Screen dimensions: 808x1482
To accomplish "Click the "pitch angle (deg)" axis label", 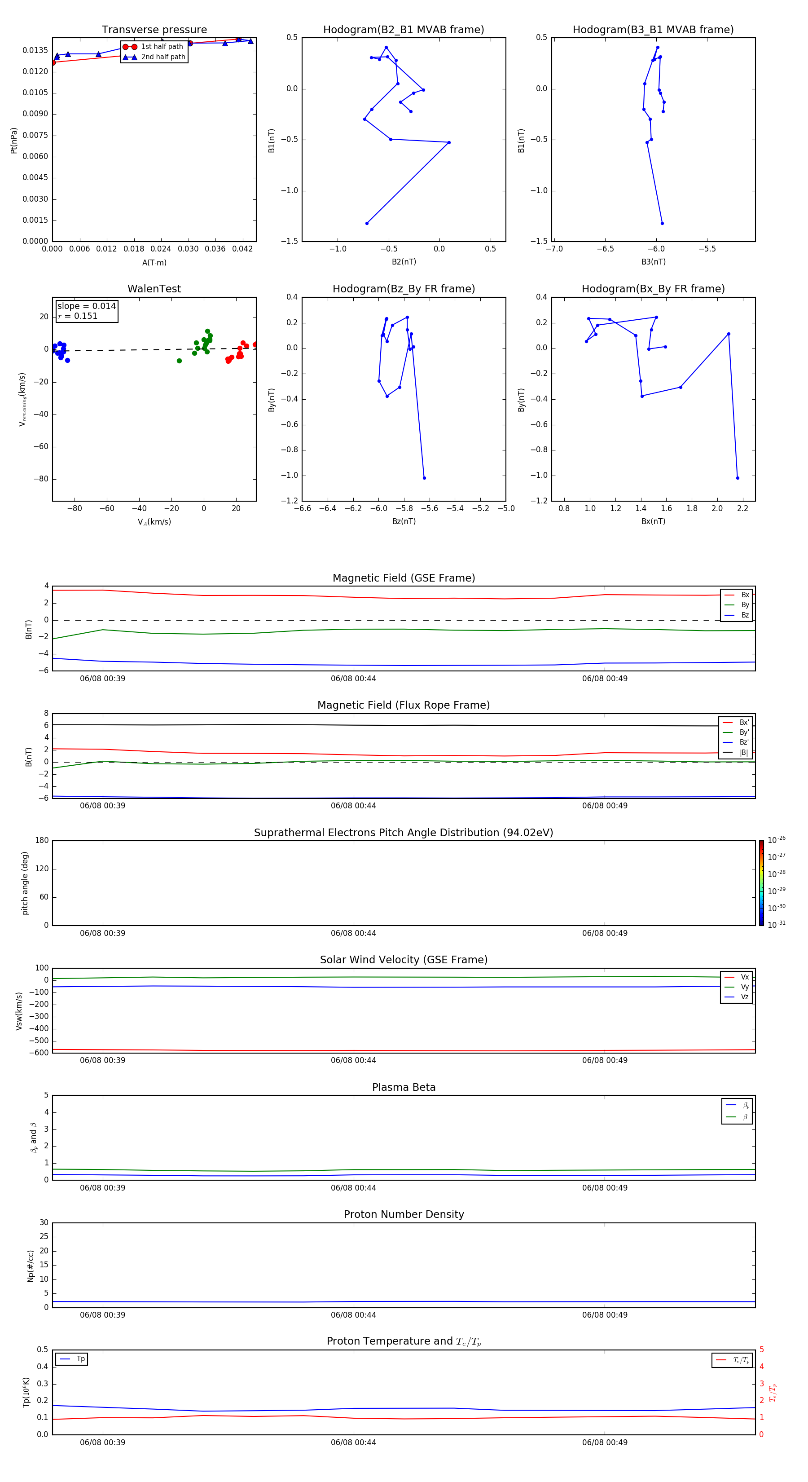I will coord(25,883).
